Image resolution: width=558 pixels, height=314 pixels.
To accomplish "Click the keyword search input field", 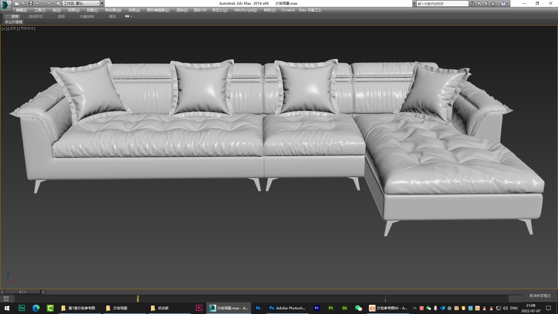I will pos(442,3).
